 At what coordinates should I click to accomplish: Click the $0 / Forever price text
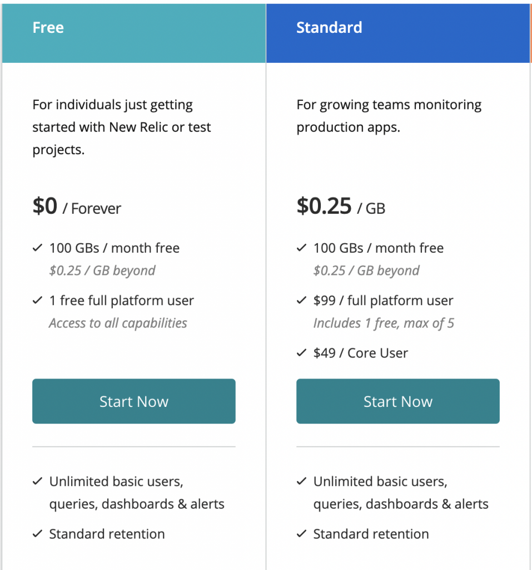[77, 207]
